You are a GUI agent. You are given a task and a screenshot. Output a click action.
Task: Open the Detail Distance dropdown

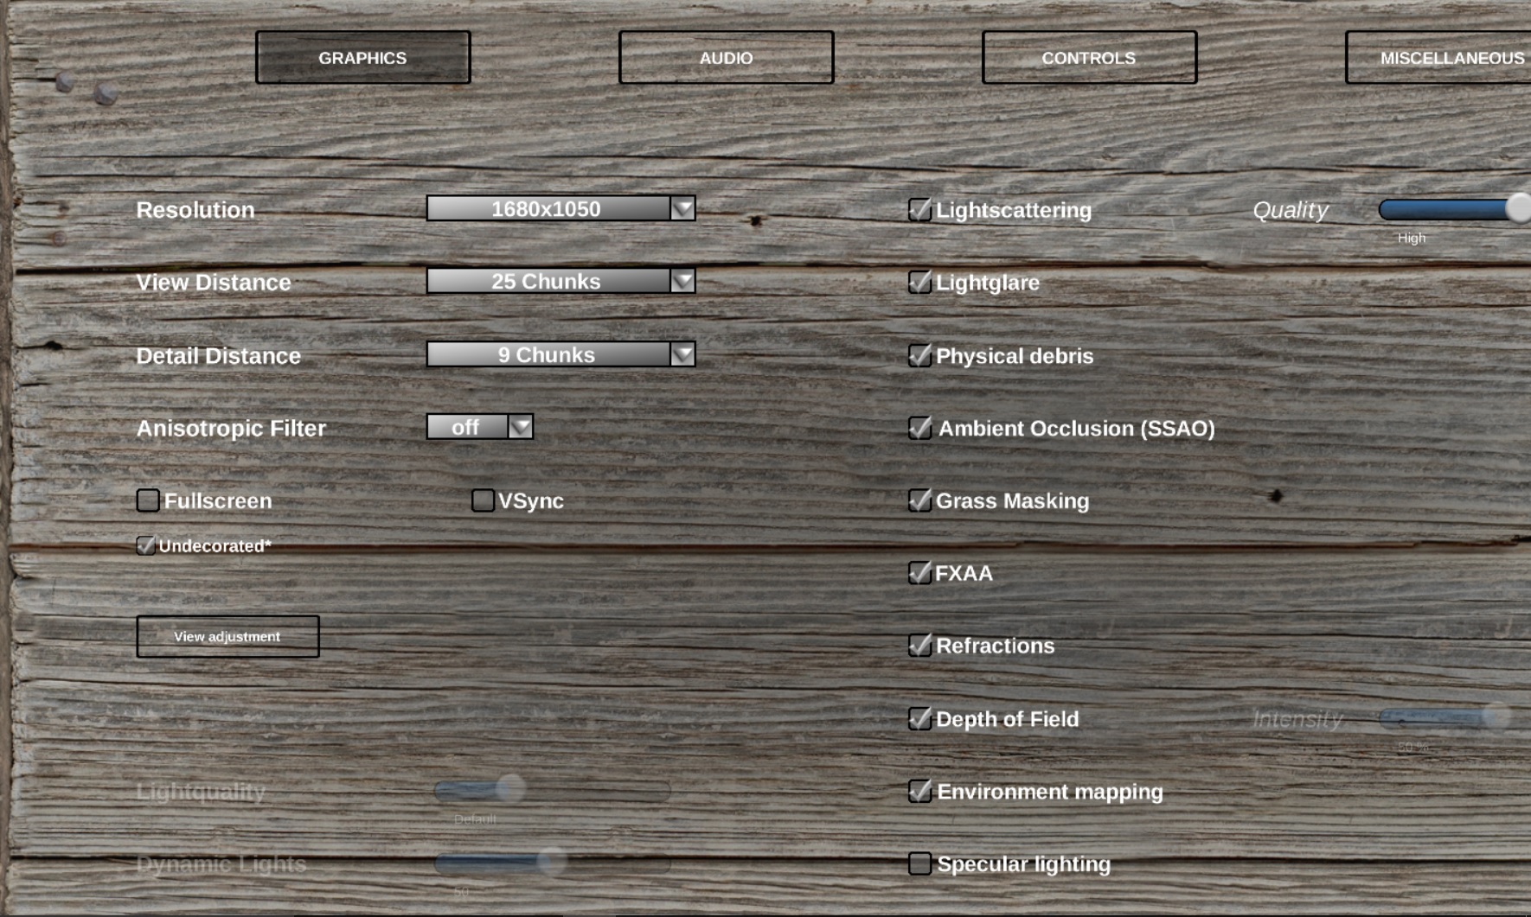(682, 354)
